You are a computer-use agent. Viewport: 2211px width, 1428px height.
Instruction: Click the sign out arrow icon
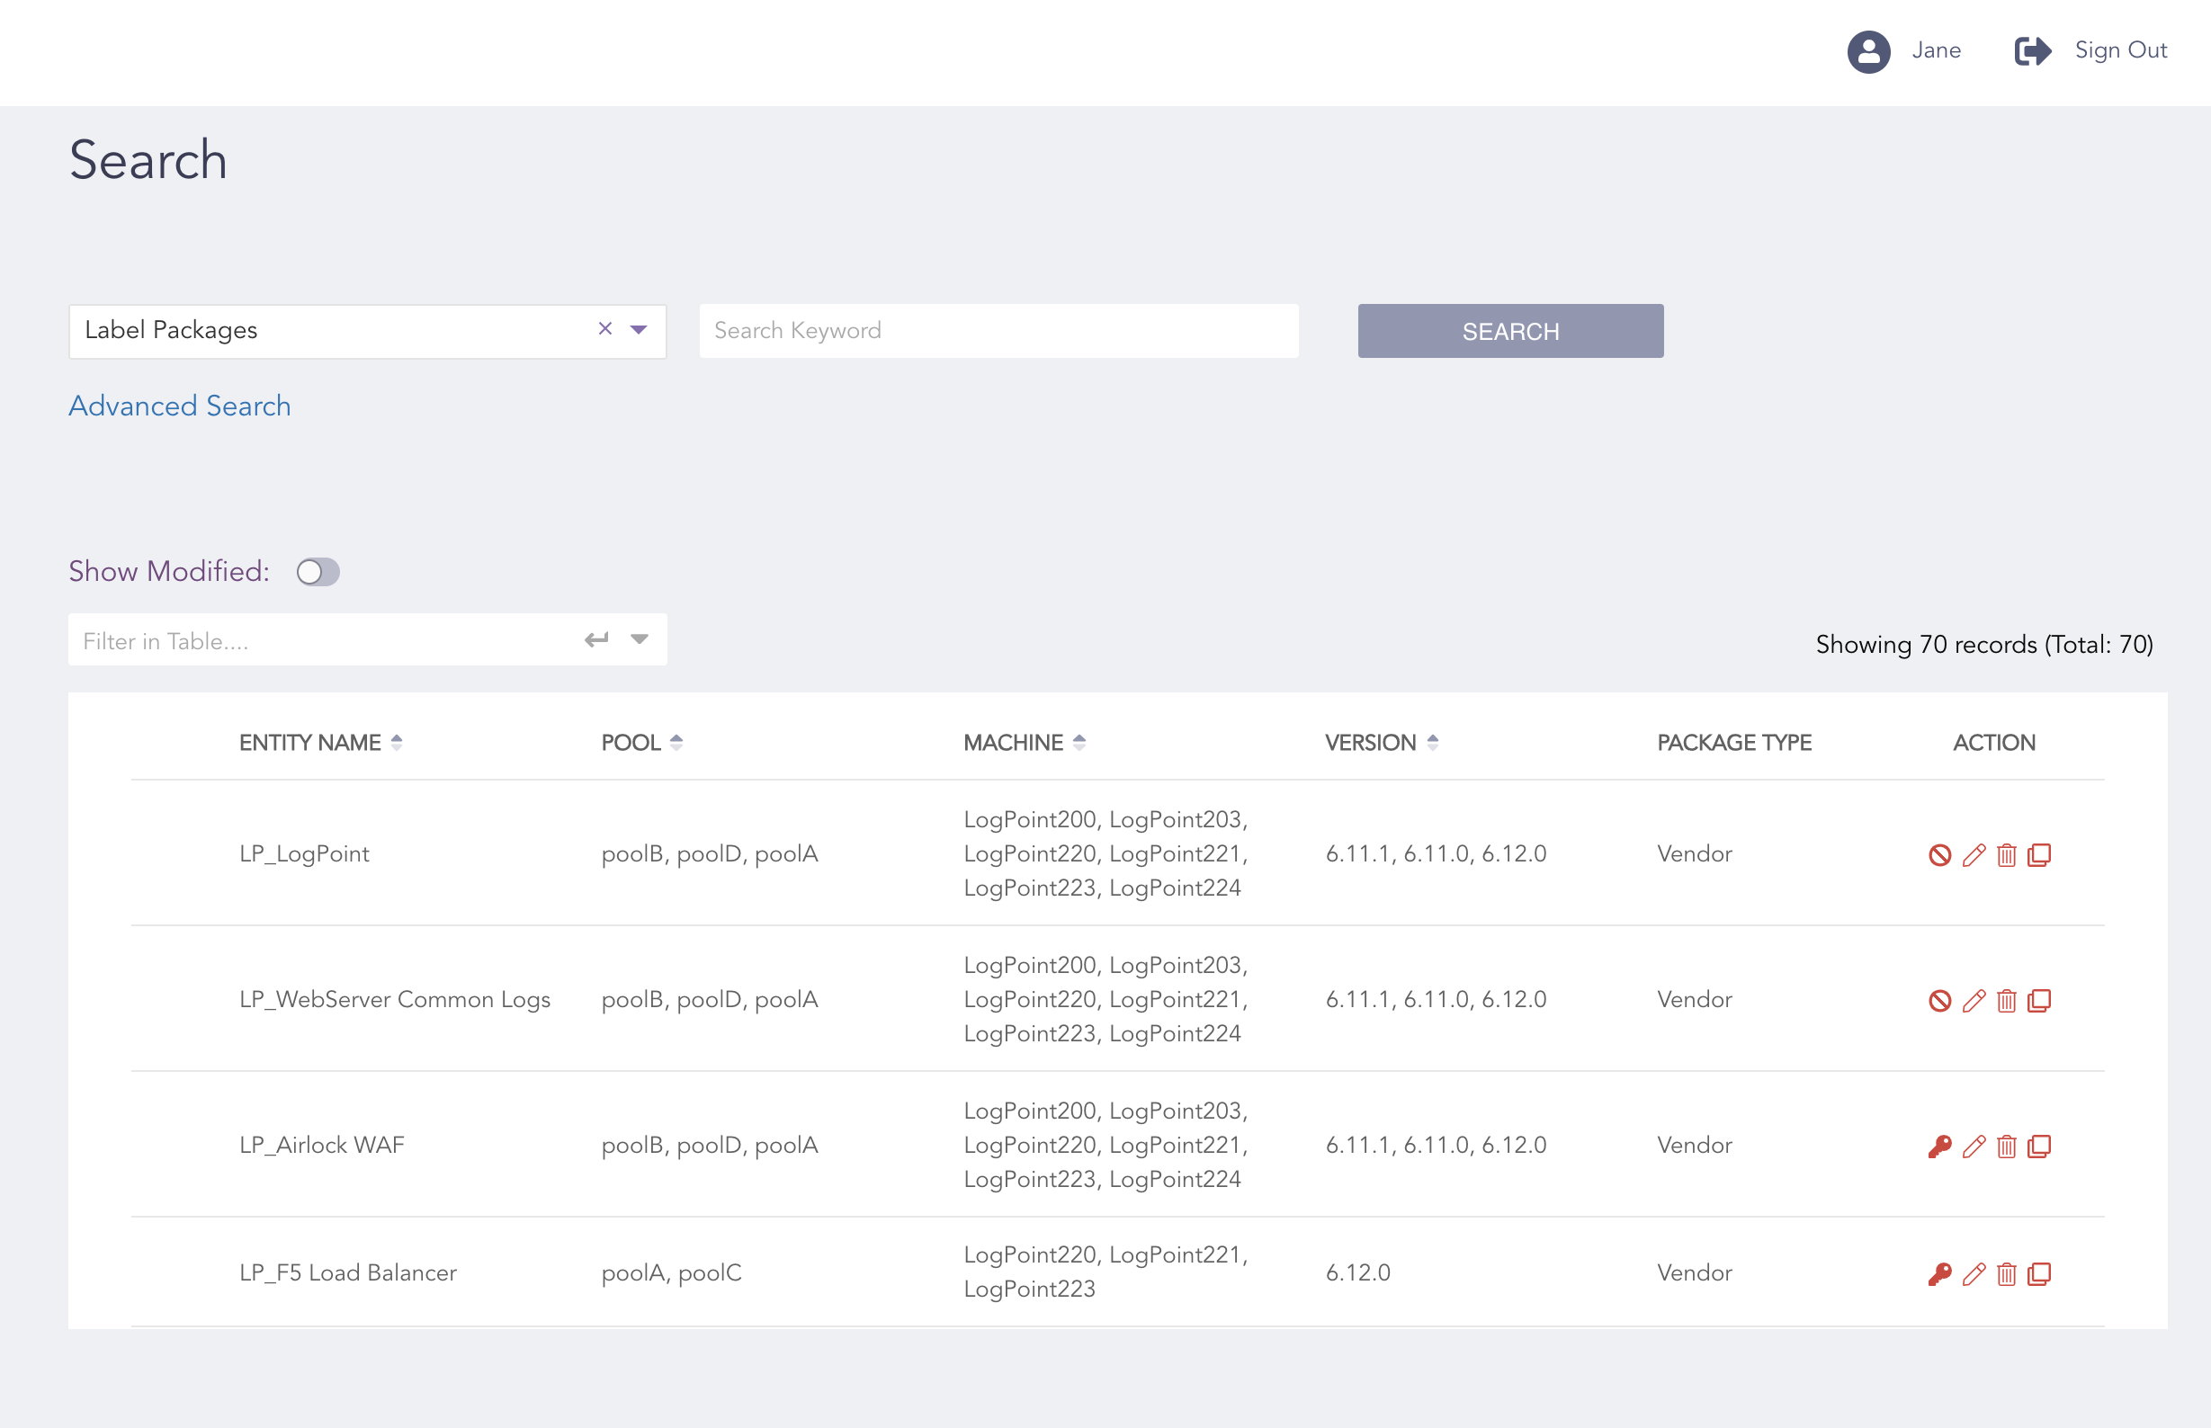[x=2032, y=52]
